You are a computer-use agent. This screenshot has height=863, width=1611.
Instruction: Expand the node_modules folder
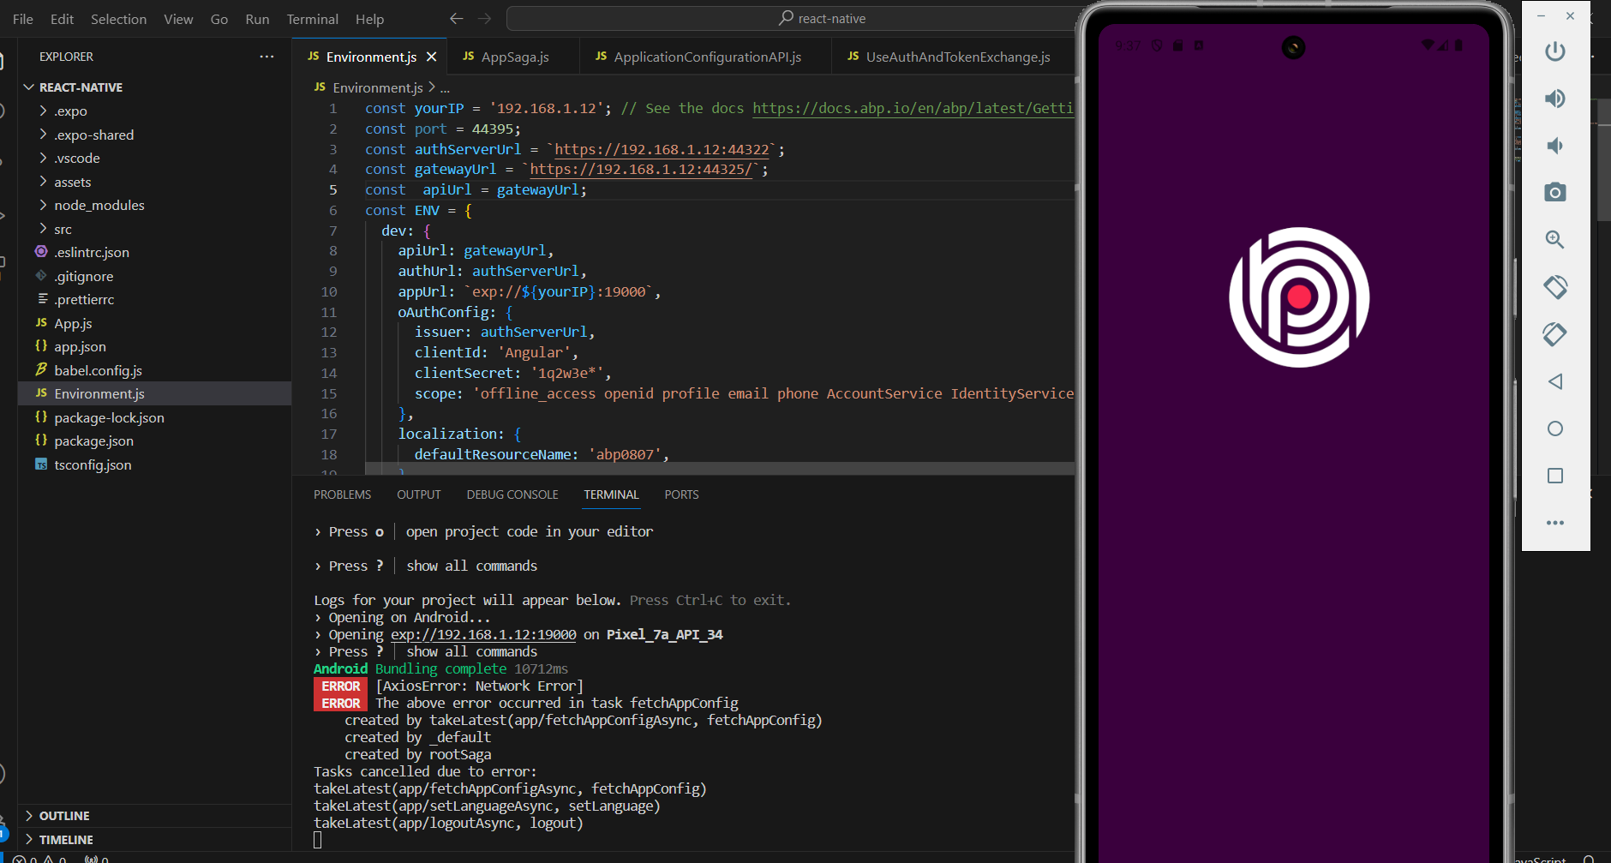[99, 206]
